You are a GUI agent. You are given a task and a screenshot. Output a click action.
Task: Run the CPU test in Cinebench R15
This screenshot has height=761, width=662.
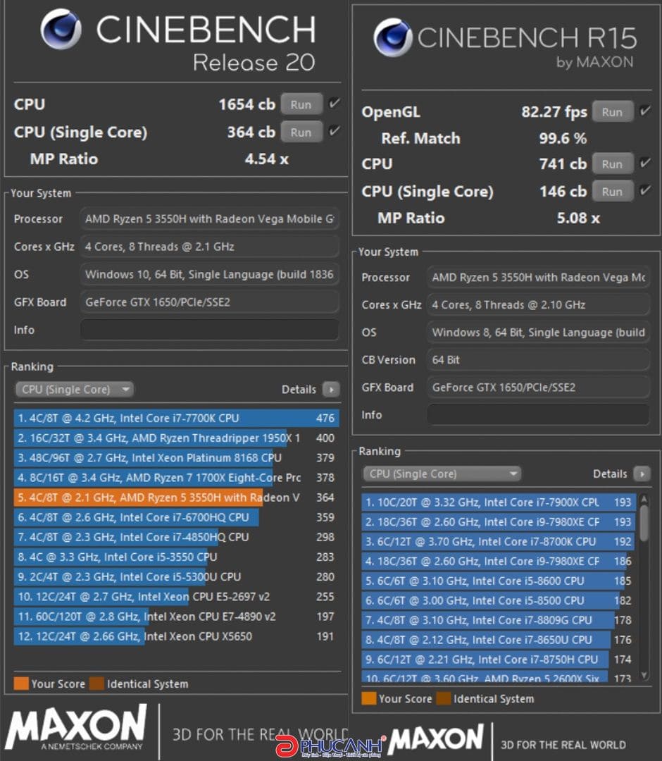tap(613, 164)
